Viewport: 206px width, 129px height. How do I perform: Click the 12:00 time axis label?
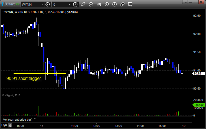pyautogui.click(x=96, y=126)
